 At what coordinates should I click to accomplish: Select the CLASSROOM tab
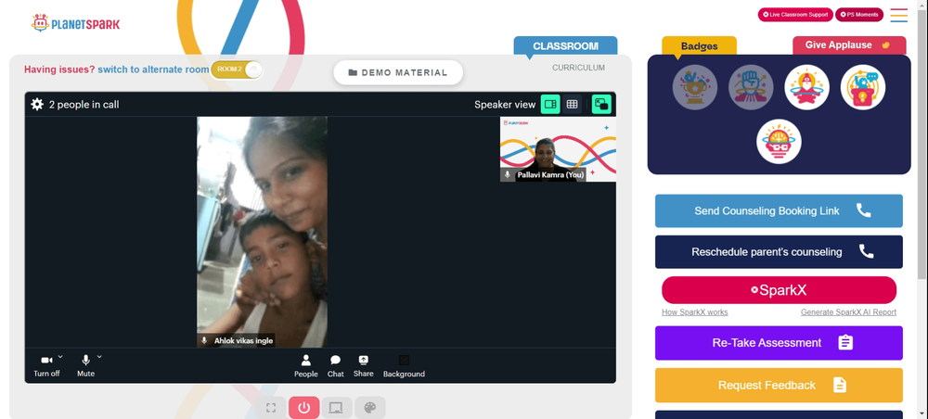tap(565, 46)
